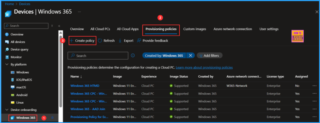Select the Provisioning policies tab
Viewport: 320px width, 123px height.
(x=161, y=29)
